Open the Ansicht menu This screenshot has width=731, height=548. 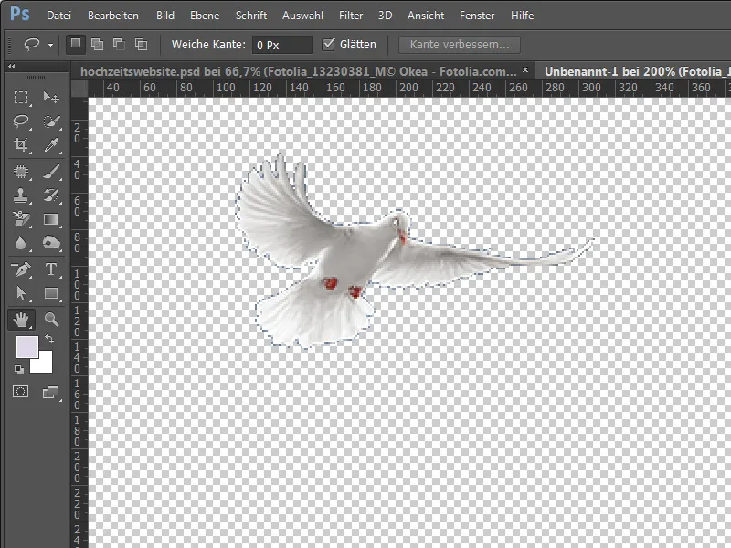pyautogui.click(x=426, y=16)
